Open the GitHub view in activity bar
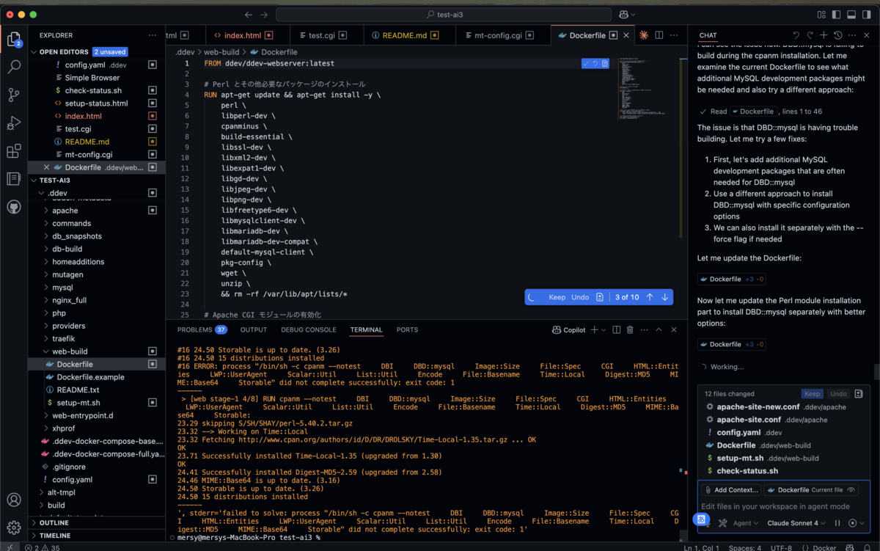 pyautogui.click(x=14, y=207)
